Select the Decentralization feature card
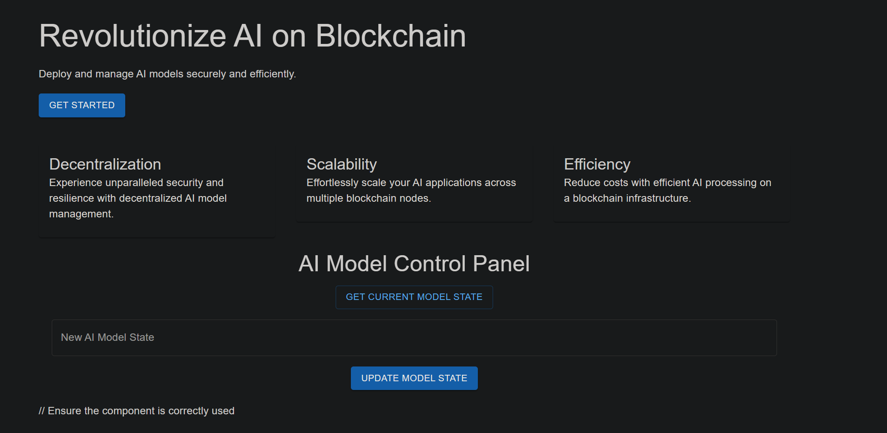Screen dimensions: 887x433 click(x=157, y=191)
